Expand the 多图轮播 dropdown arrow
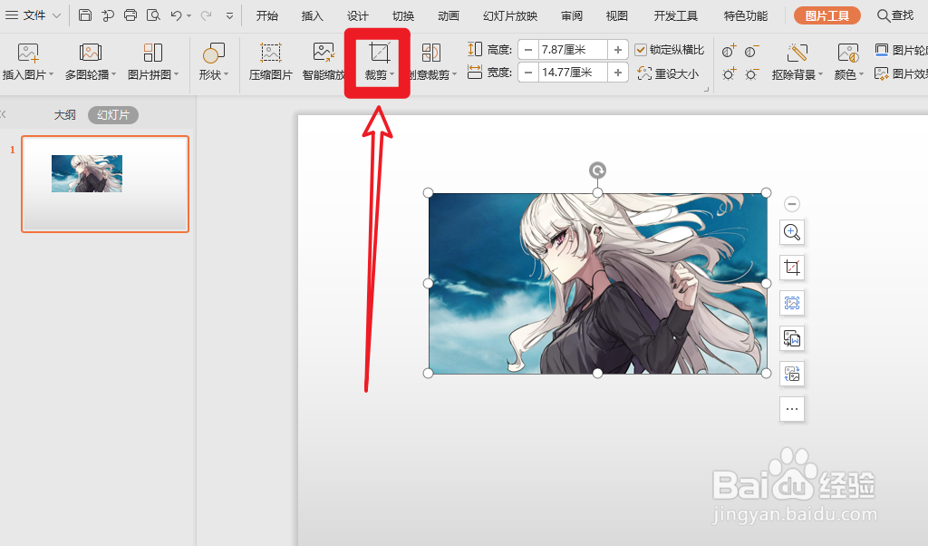Viewport: 928px width, 546px height. pos(113,74)
